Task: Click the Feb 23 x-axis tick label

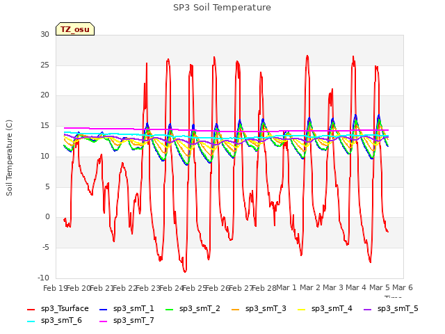Action: [148, 288]
